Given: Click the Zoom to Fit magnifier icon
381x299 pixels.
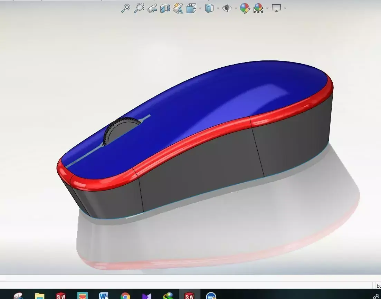Looking at the screenshot, I should [x=126, y=8].
